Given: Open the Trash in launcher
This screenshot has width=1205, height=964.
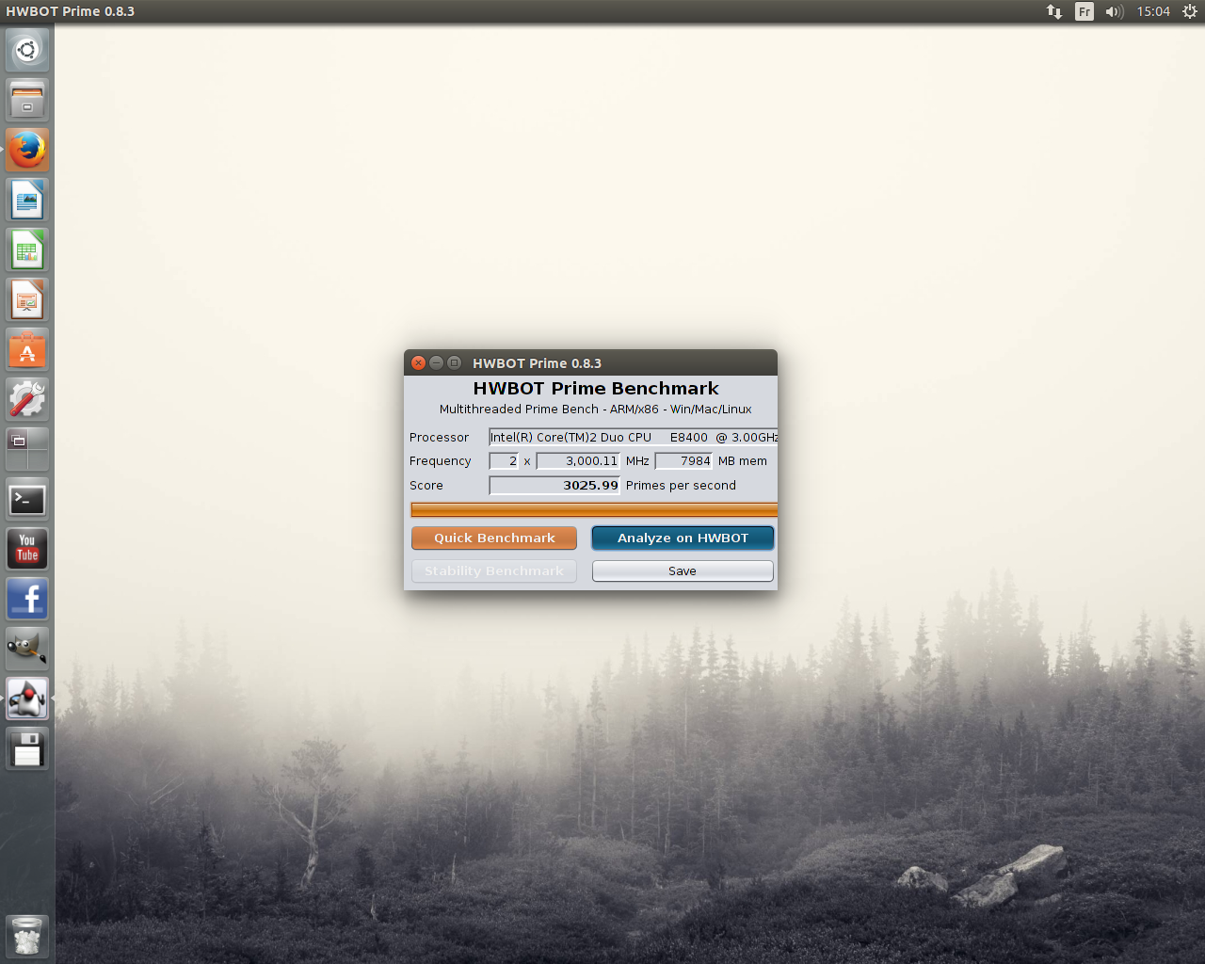Looking at the screenshot, I should (x=27, y=937).
